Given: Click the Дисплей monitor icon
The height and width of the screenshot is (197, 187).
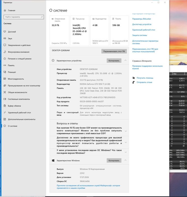Looking at the screenshot, I should point(5,32).
